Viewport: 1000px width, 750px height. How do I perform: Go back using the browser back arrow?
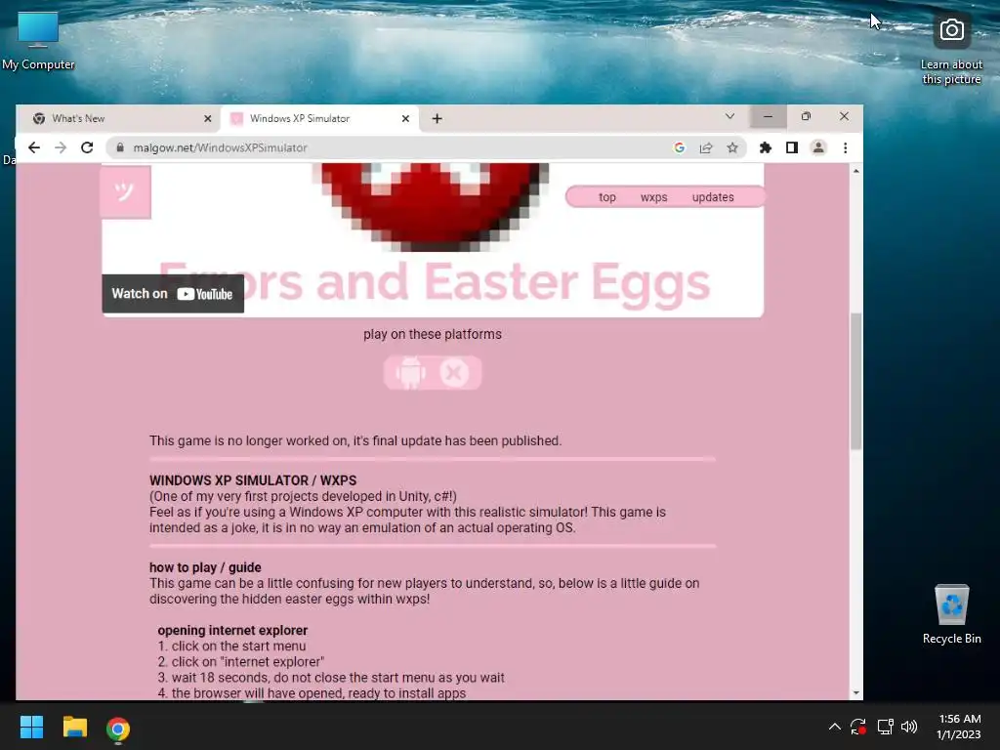[34, 148]
